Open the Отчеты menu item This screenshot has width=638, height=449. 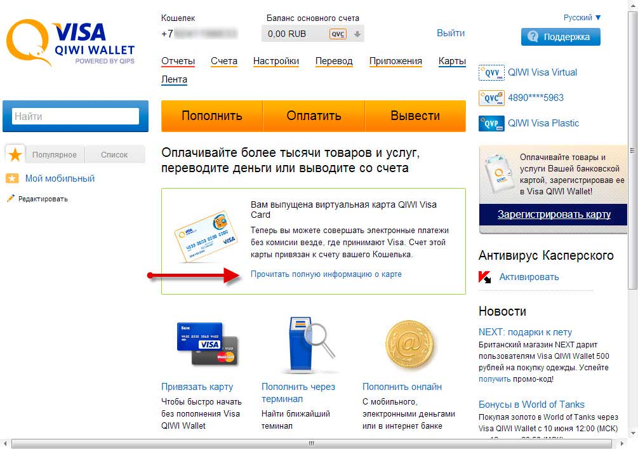(x=178, y=61)
